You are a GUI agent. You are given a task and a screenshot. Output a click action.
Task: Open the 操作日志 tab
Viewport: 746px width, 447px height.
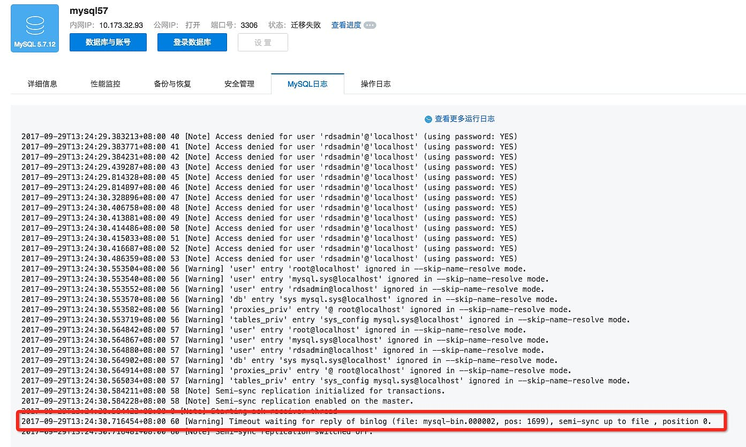coord(375,84)
